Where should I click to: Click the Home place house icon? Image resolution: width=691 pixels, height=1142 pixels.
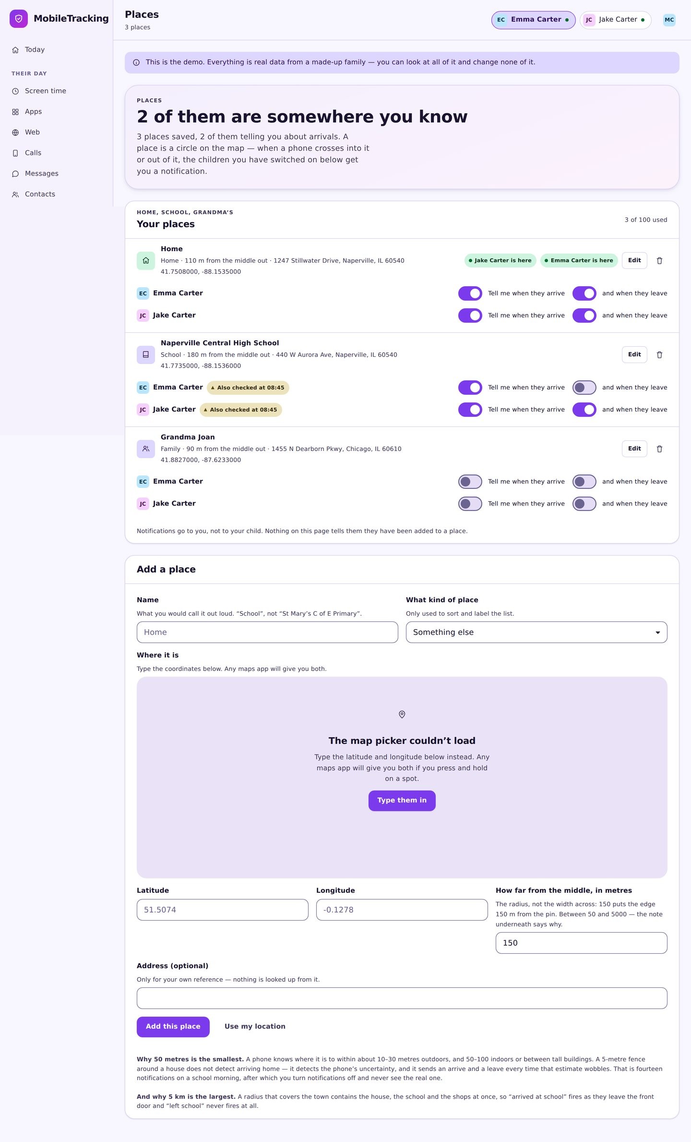click(146, 261)
